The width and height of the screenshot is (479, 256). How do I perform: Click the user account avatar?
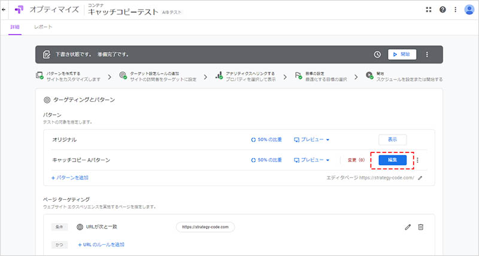[469, 10]
